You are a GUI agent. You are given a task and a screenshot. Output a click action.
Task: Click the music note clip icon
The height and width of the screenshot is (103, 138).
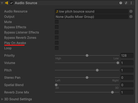57,12
